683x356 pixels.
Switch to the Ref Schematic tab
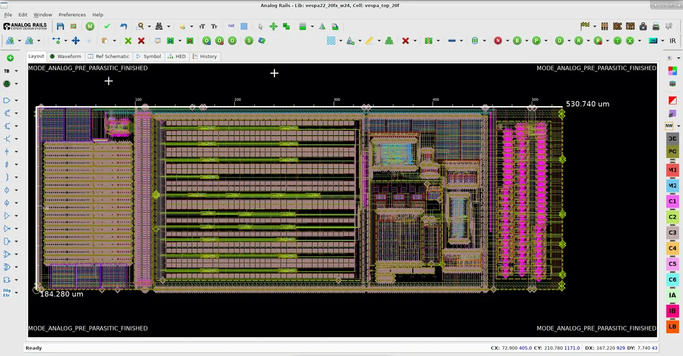tap(108, 57)
